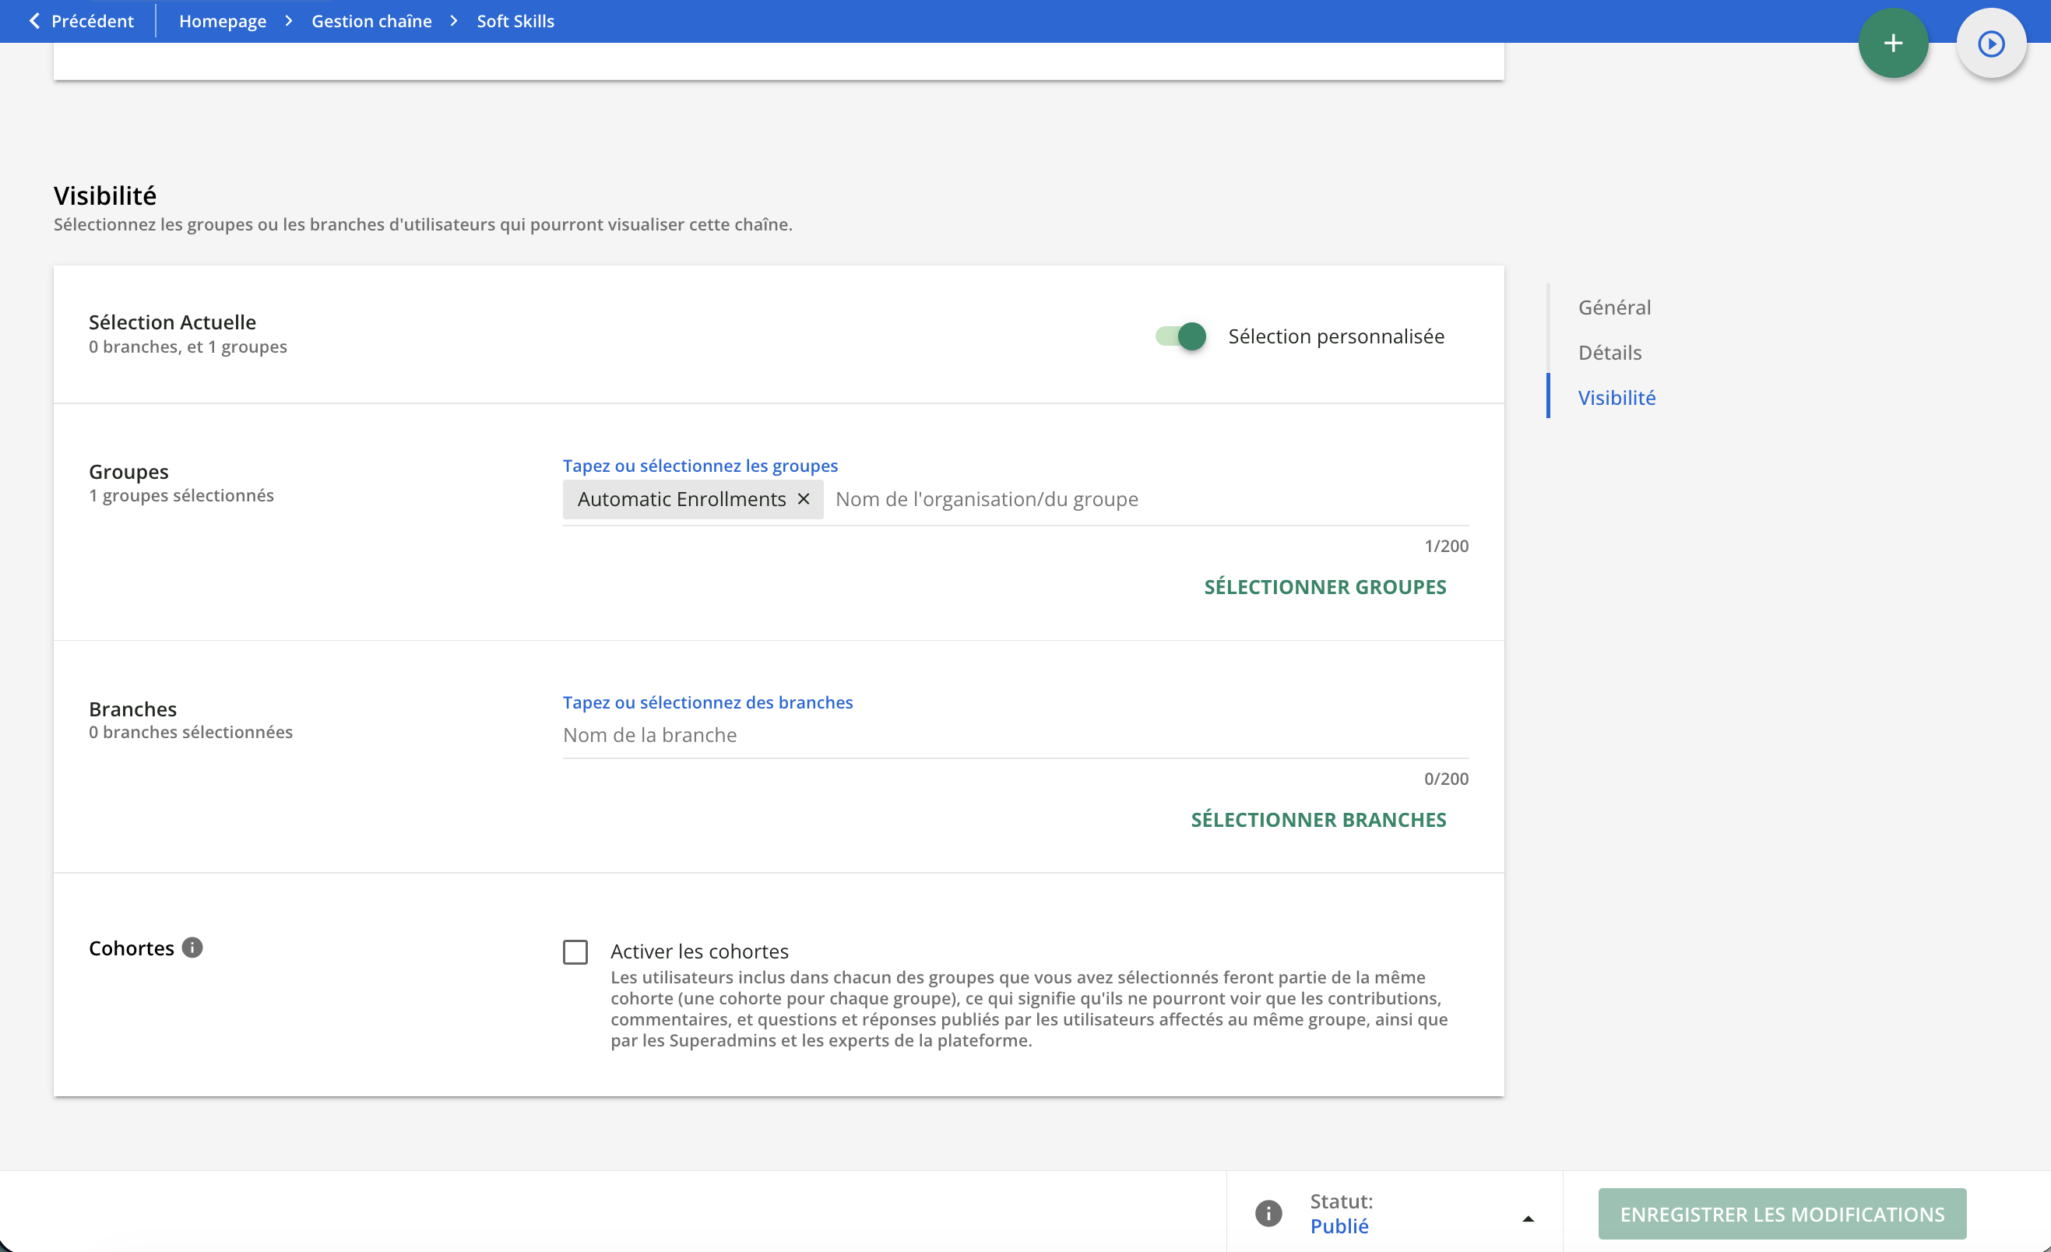Click breadcrumb chevron after Homepage
Image resolution: width=2051 pixels, height=1252 pixels.
point(289,21)
